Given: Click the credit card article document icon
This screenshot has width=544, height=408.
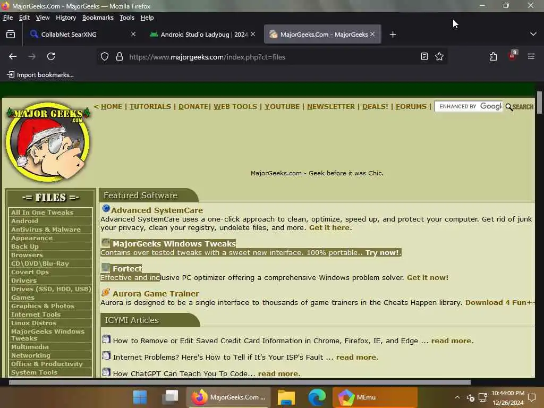Looking at the screenshot, I should (x=106, y=339).
